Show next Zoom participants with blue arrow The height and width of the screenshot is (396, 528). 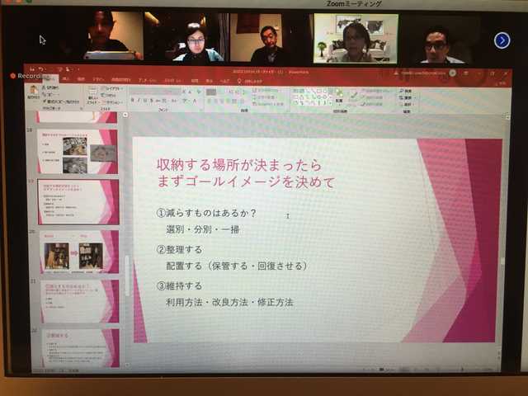tap(502, 40)
